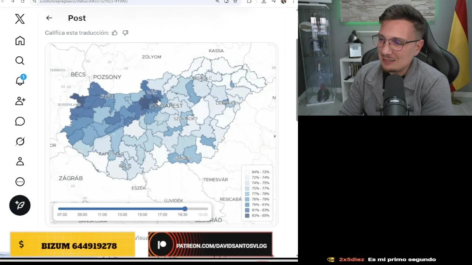472x265 pixels.
Task: Open the More circle-dots icon
Action: [x=20, y=181]
